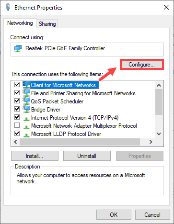Uncheck Client for Microsoft Networks checkbox
Screen dimensions: 174x224
[17, 84]
